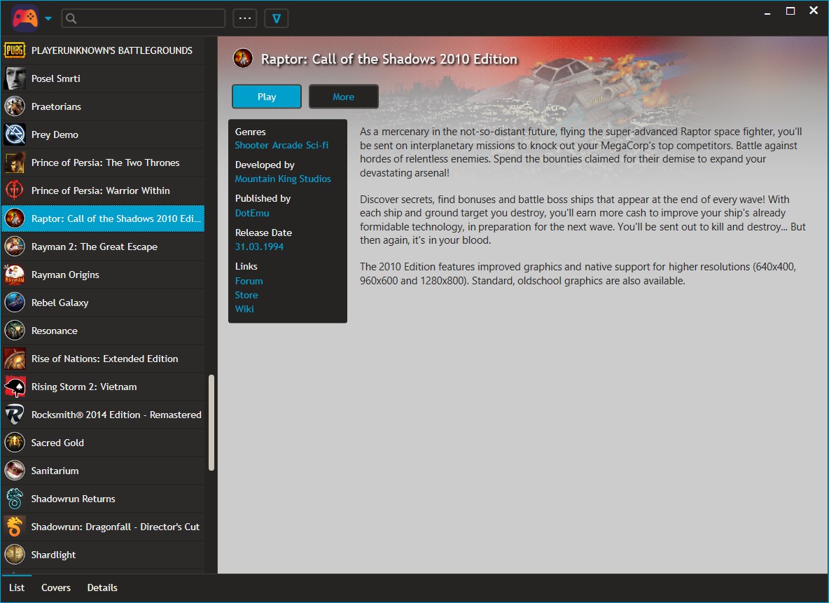Click the Rayman 2 game icon
Viewport: 829px width, 603px height.
tap(14, 247)
